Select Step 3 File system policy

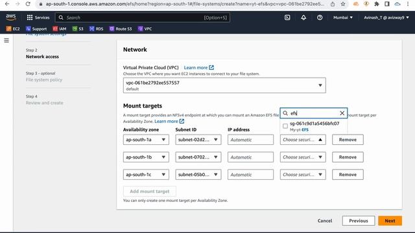44,80
